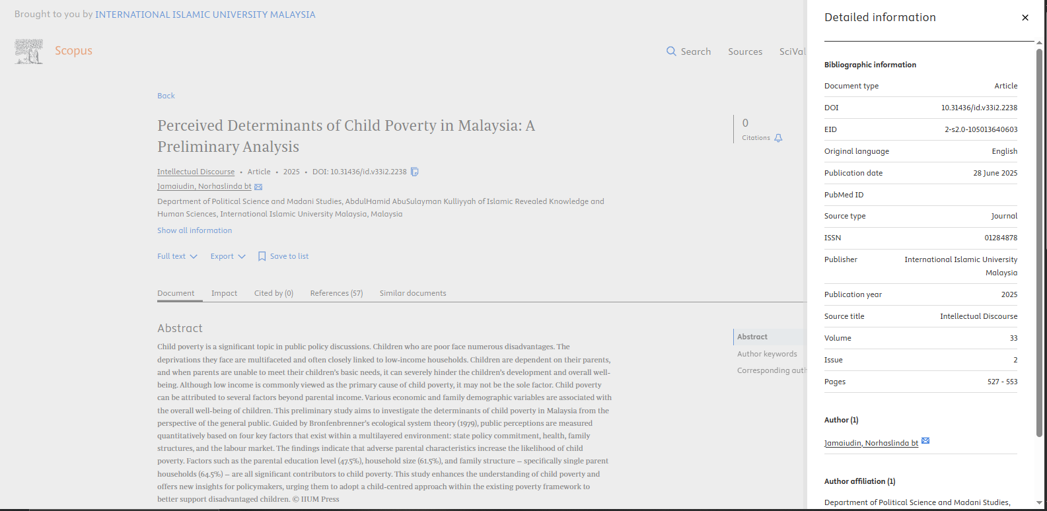Click Show all information link

(194, 230)
